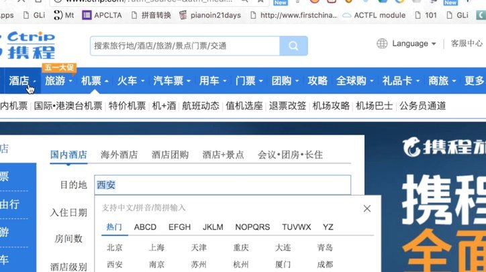Image resolution: width=486 pixels, height=272 pixels.
Task: Expand the 火车 nav menu
Action: (x=130, y=81)
